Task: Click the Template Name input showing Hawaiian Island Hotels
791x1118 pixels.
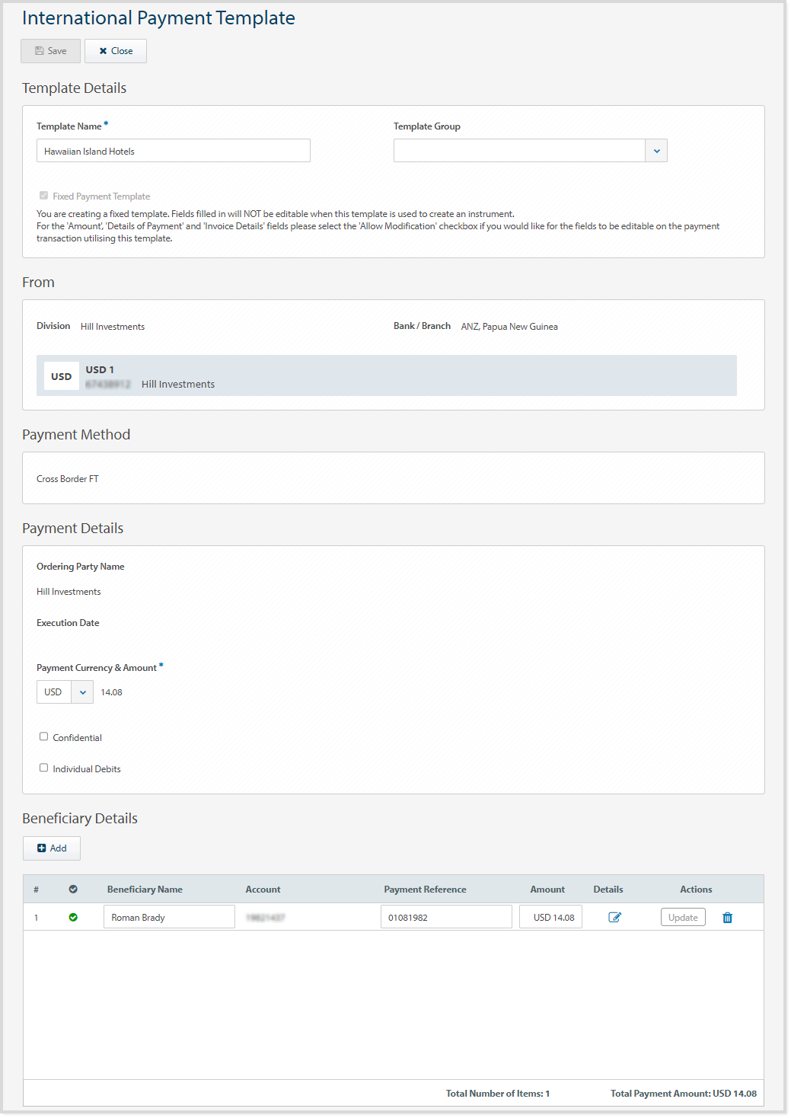Action: [173, 150]
